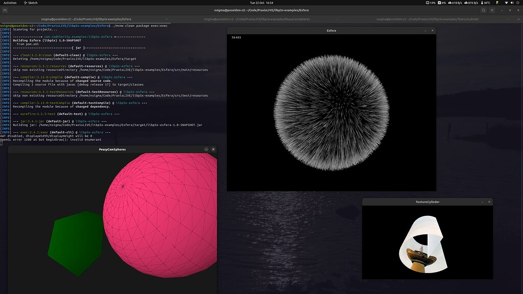Click the power icon in the top bar
The height and width of the screenshot is (294, 523).
point(517,3)
